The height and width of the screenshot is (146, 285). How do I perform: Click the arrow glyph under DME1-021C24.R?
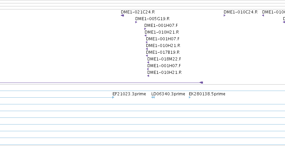coord(123,15)
